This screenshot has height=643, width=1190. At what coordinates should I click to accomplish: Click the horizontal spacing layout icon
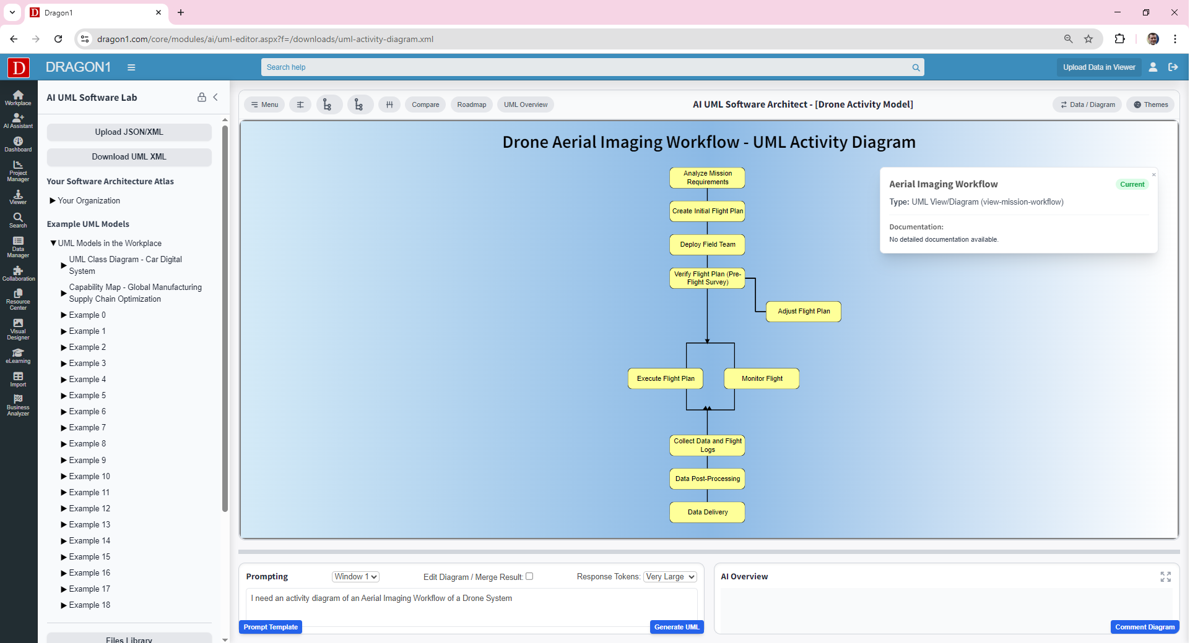pos(389,104)
